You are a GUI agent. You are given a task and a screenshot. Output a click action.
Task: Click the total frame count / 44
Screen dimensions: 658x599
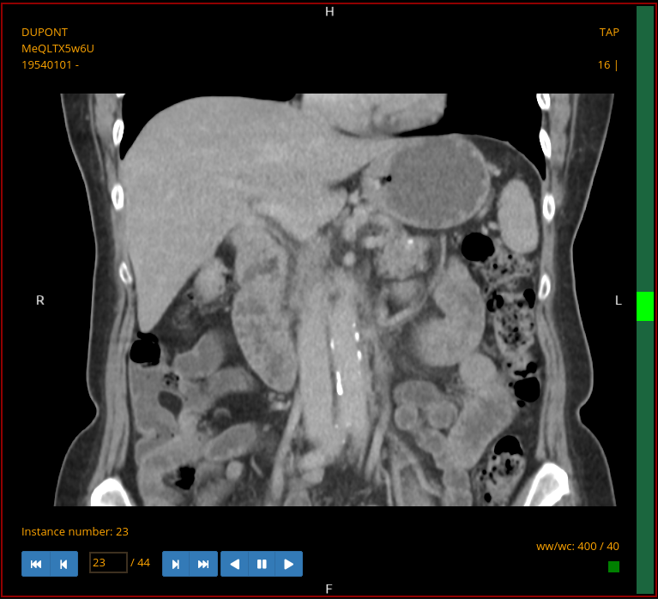(x=140, y=562)
